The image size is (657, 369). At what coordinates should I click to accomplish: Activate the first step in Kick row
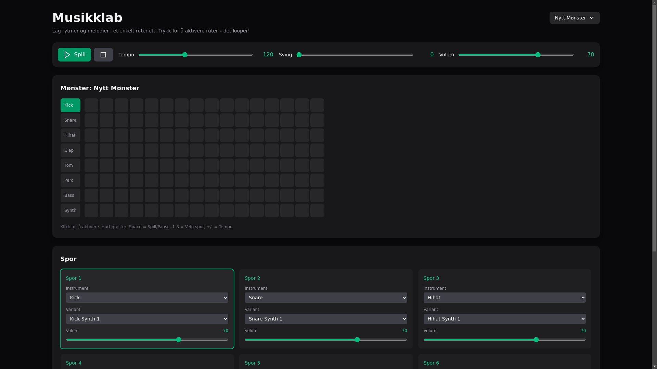91,105
